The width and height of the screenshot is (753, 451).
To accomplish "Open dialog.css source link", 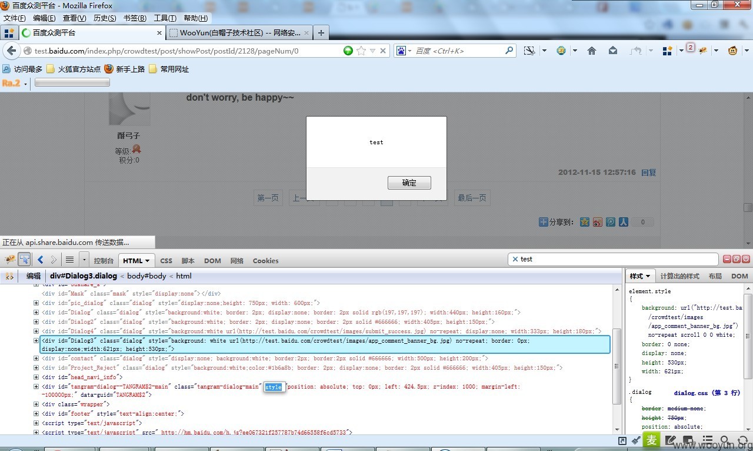I will 708,393.
